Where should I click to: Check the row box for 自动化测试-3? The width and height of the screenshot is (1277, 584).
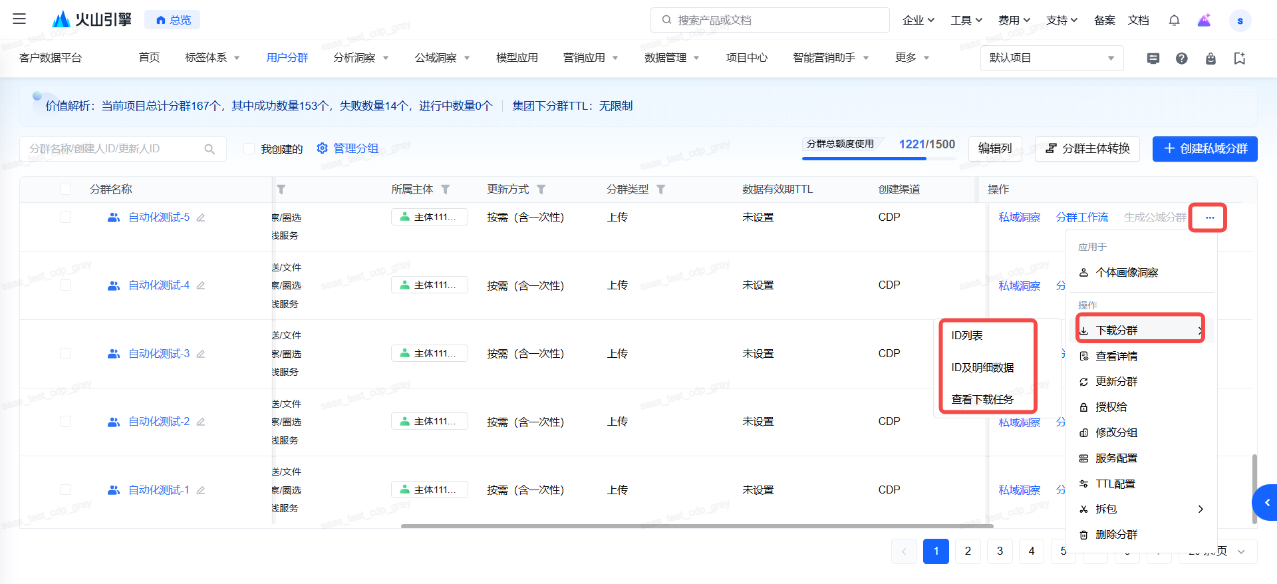tap(65, 353)
